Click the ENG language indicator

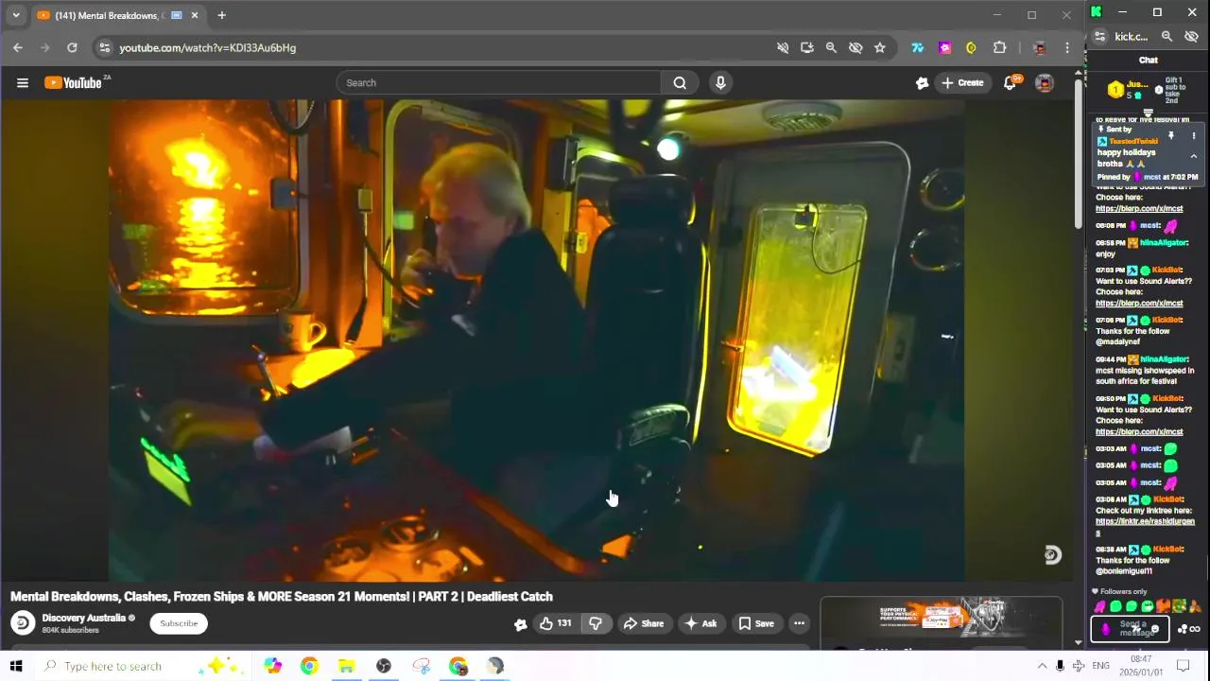1101,666
